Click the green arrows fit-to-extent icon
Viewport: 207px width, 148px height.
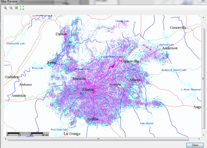(22, 8)
